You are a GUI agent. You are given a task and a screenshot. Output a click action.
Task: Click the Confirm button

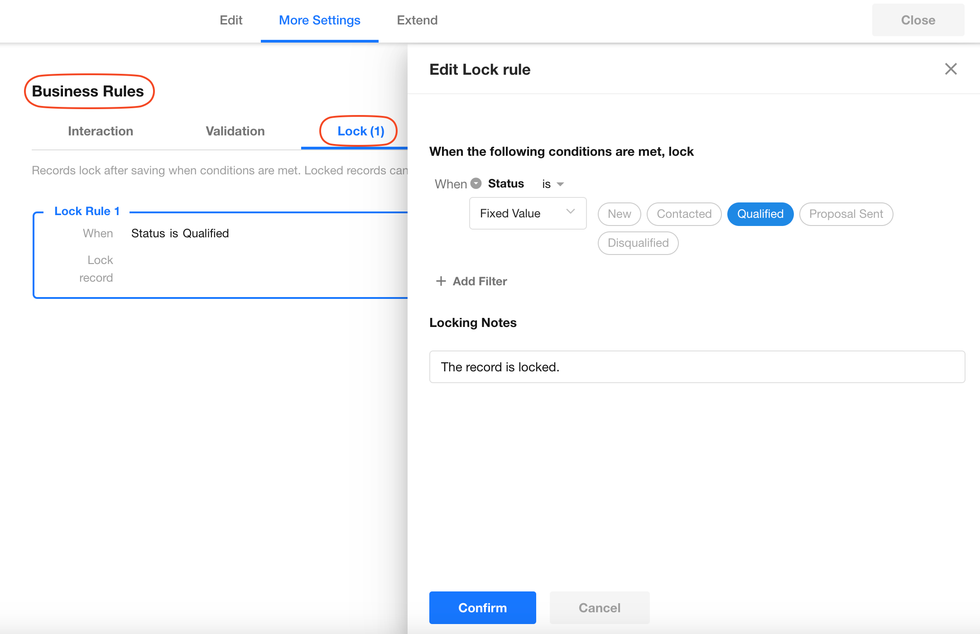pos(482,608)
